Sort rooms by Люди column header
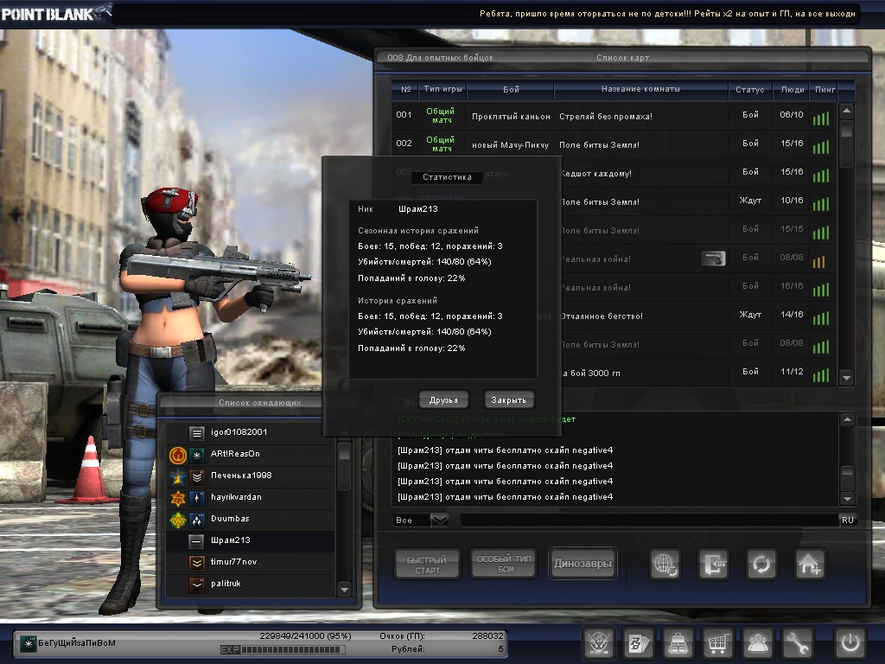The width and height of the screenshot is (885, 664). 793,89
